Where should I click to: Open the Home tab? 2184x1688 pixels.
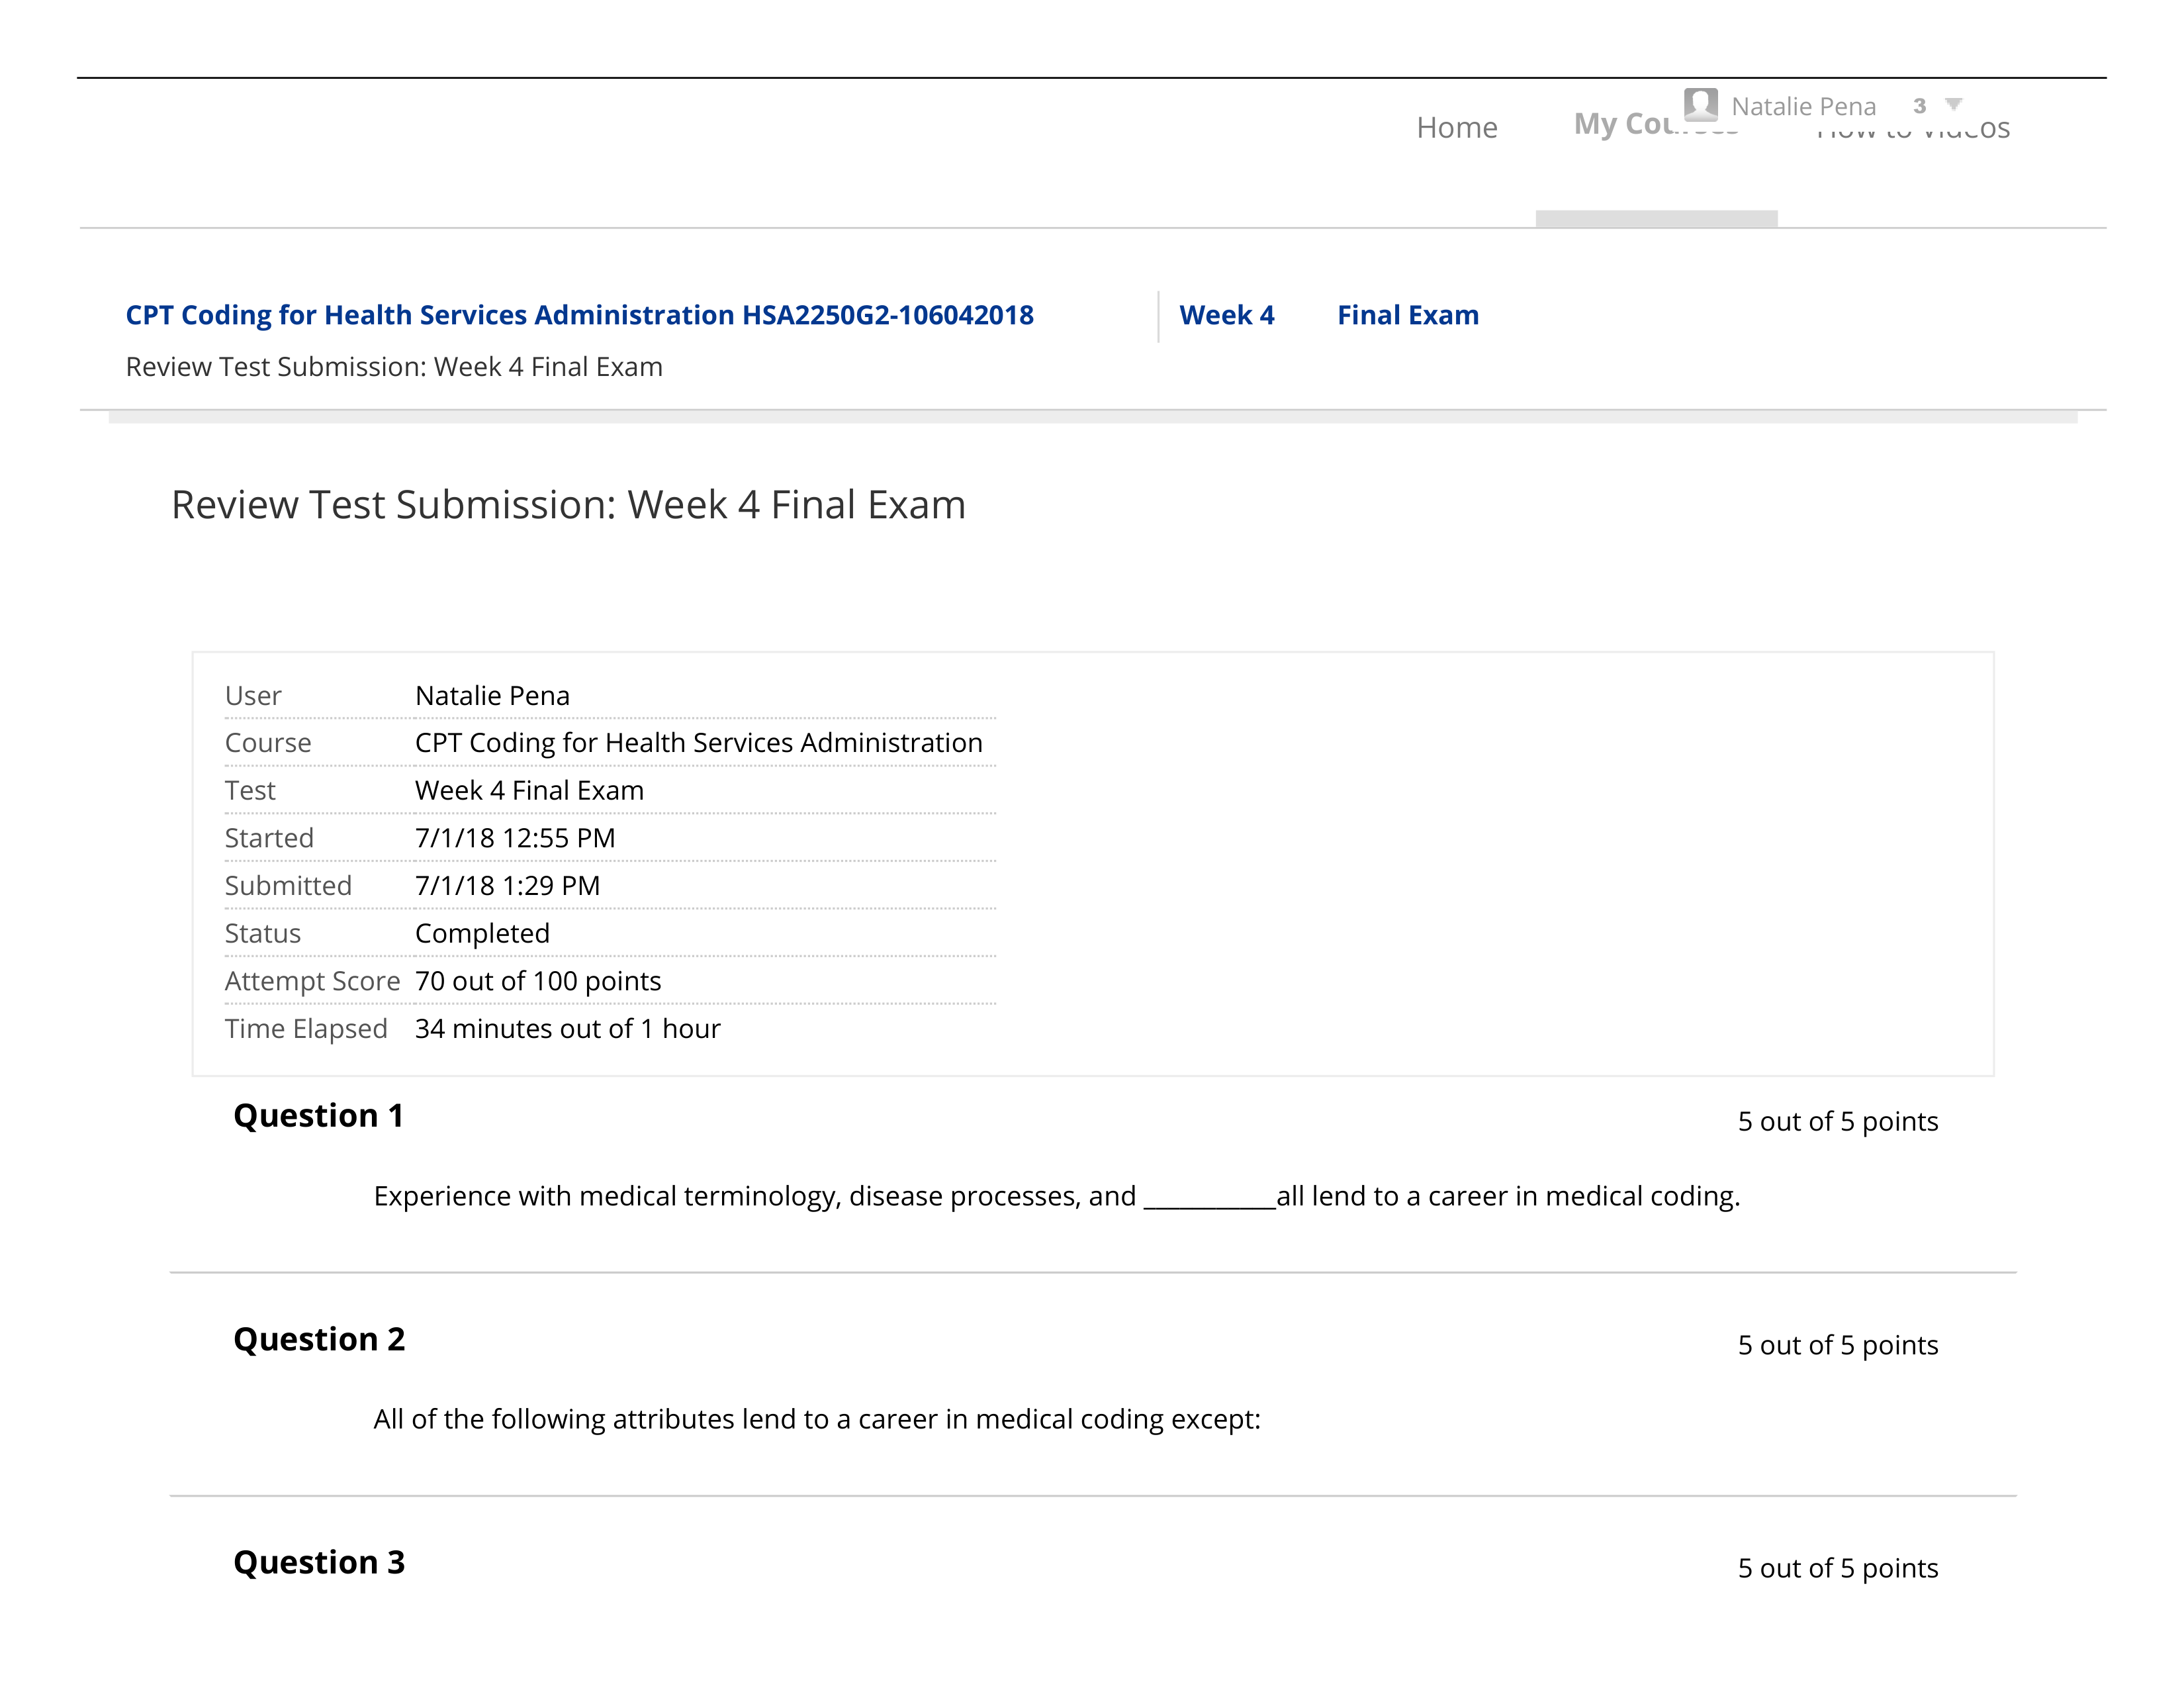coord(1456,127)
